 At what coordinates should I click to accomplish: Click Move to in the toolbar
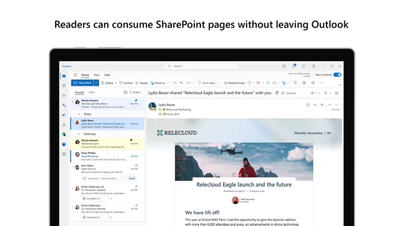158,83
